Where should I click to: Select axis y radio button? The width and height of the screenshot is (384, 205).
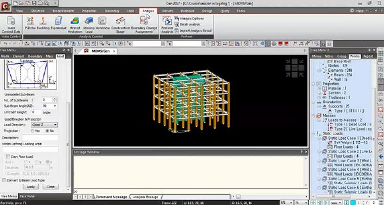[37, 162]
